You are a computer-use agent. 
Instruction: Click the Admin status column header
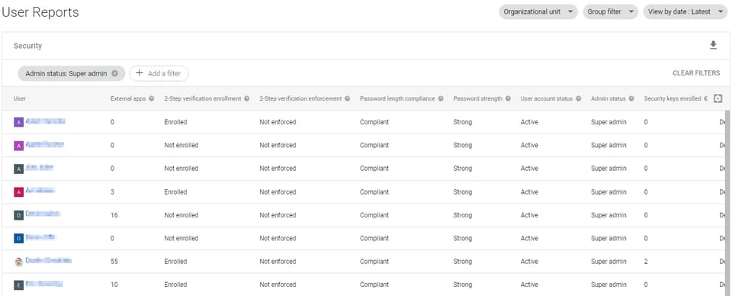click(x=608, y=99)
